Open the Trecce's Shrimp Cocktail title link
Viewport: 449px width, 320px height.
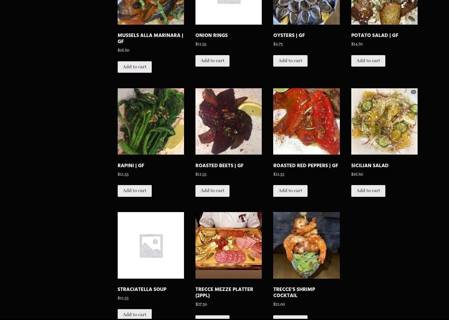(x=294, y=292)
